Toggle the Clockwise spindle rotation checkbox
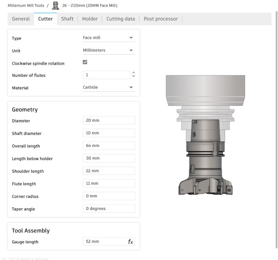Viewport: 278px width, 260px height. [x=85, y=62]
